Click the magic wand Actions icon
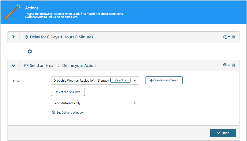Viewport: 247px width, 141px height. pyautogui.click(x=12, y=12)
